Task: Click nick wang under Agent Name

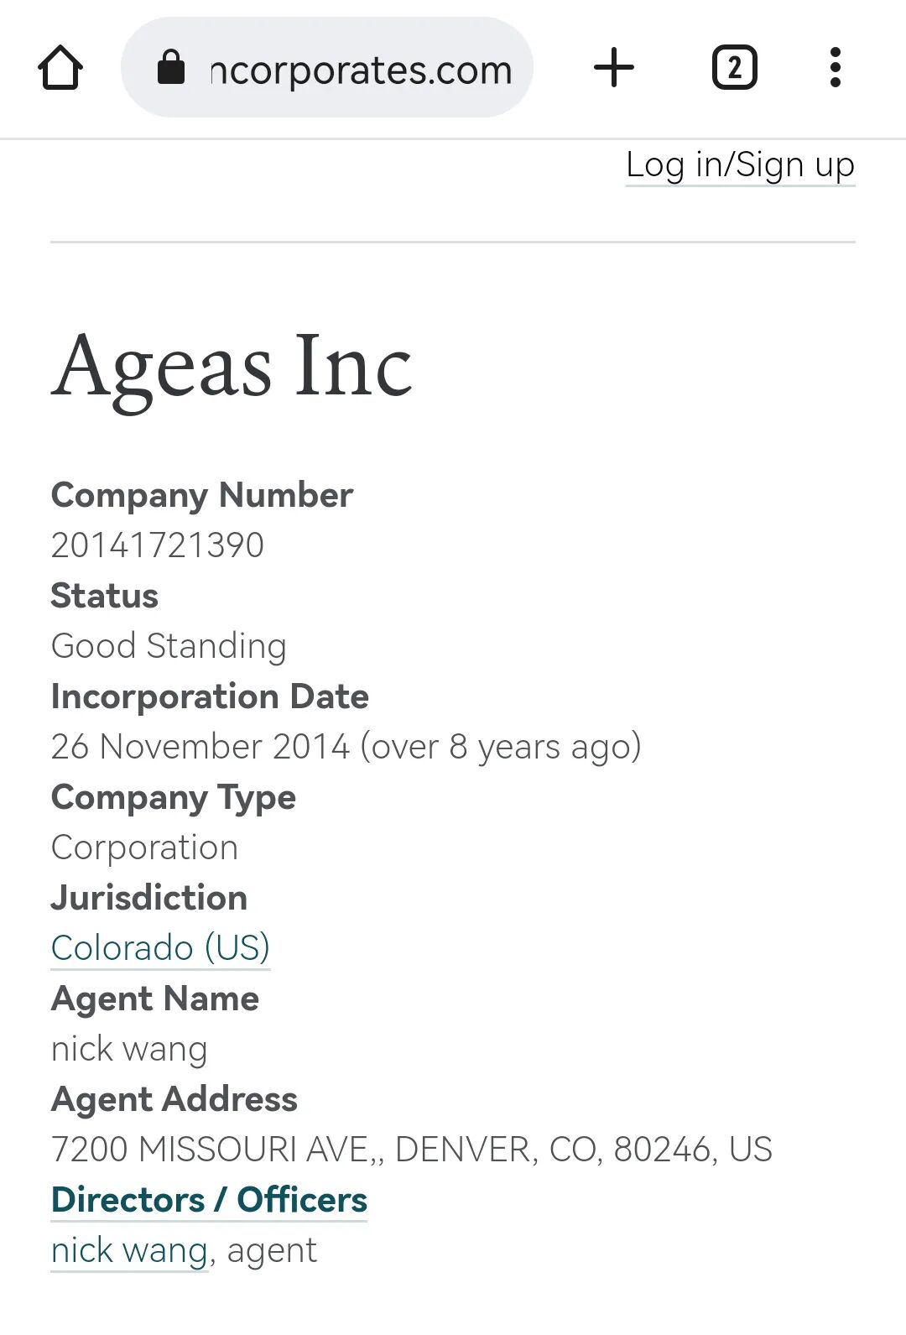Action: click(x=129, y=1049)
